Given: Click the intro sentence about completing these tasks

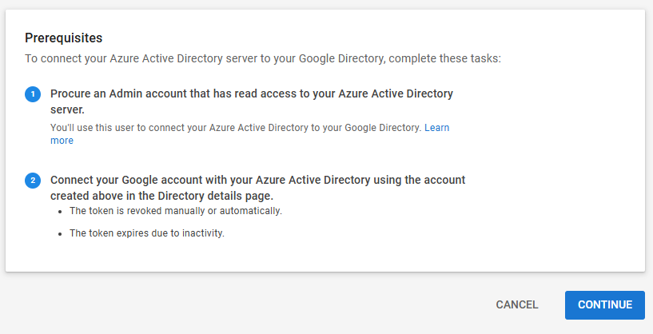Looking at the screenshot, I should [262, 58].
